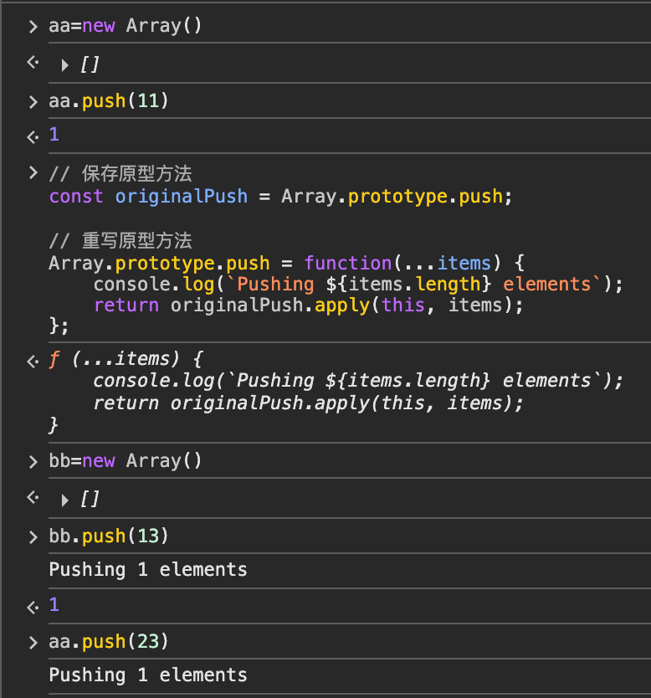Viewport: 651px width, 698px height.
Task: Expand the empty array below bb=new Array()
Action: coord(65,500)
